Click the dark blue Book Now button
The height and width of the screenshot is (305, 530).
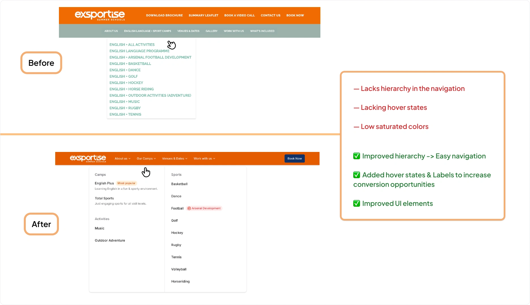295,158
